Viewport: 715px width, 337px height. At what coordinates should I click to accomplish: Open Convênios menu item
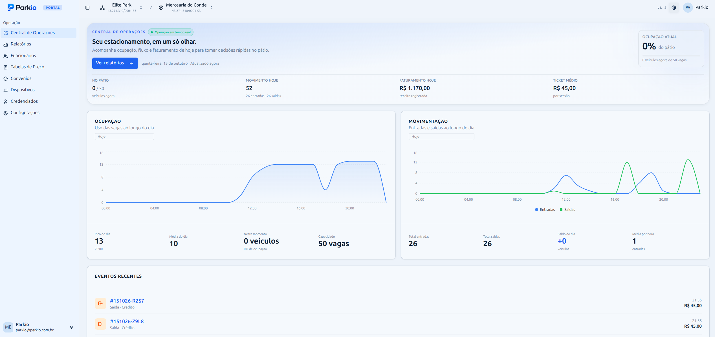38,78
